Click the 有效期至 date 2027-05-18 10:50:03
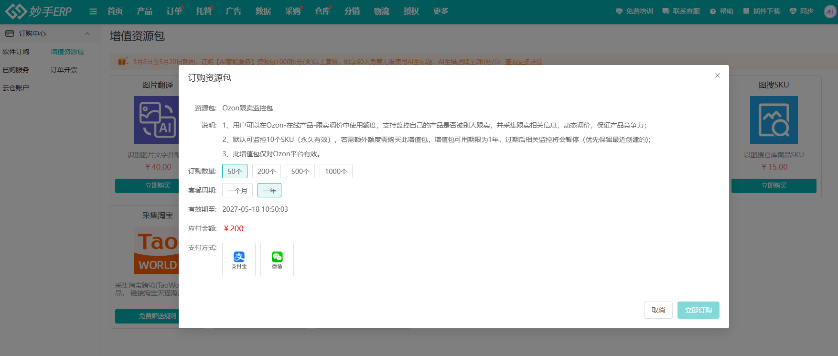This screenshot has height=356, width=838. (x=255, y=209)
